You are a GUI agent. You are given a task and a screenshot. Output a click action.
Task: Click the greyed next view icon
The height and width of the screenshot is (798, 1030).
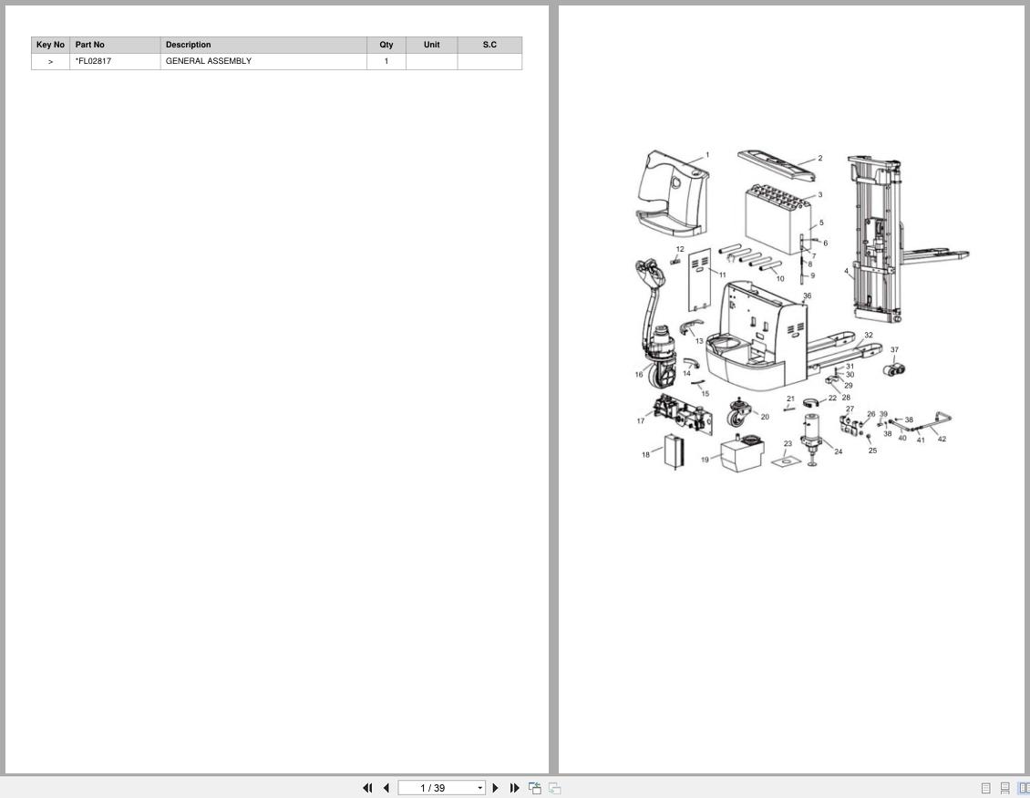coord(554,787)
